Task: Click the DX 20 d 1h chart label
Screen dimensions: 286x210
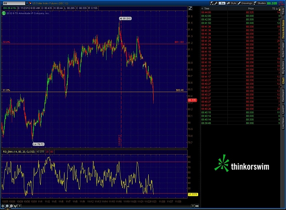Action: (x=10, y=8)
